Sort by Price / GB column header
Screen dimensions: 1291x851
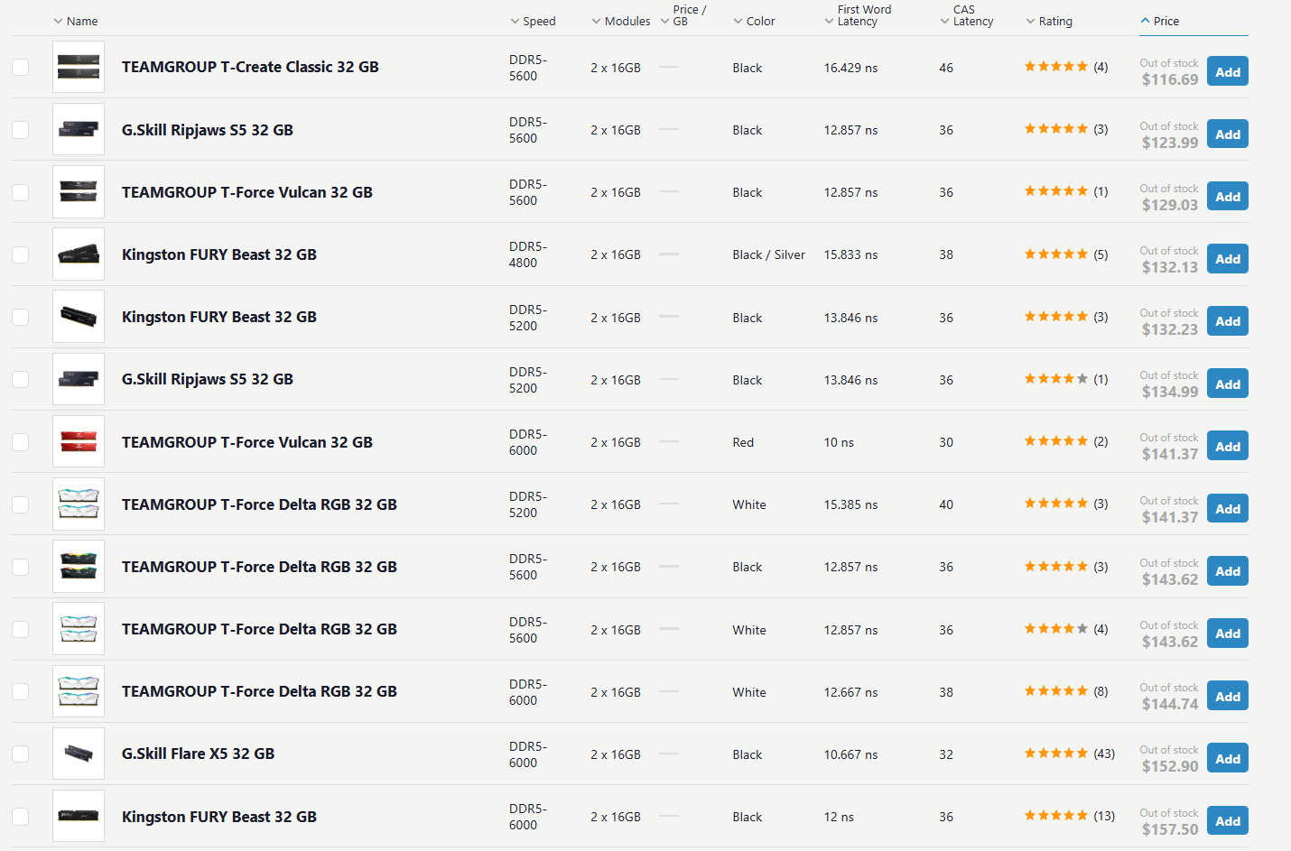click(x=683, y=15)
